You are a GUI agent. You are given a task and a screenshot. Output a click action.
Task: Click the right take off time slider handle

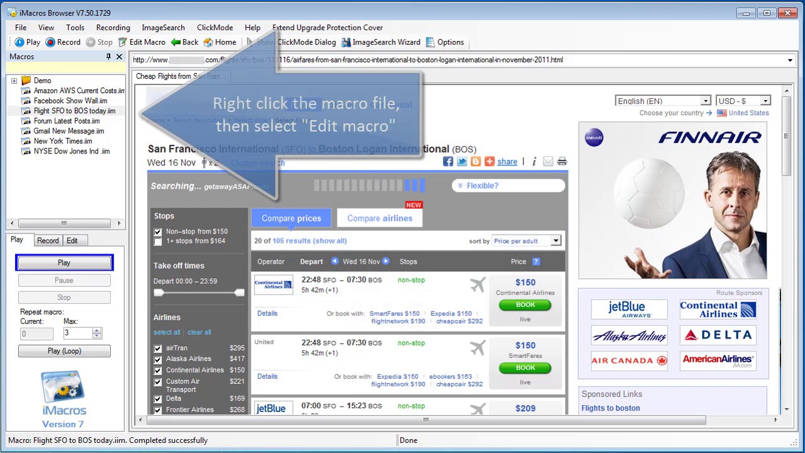pyautogui.click(x=239, y=293)
